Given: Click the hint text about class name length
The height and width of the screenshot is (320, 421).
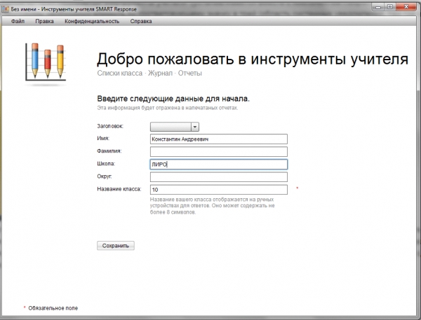Looking at the screenshot, I should point(212,206).
